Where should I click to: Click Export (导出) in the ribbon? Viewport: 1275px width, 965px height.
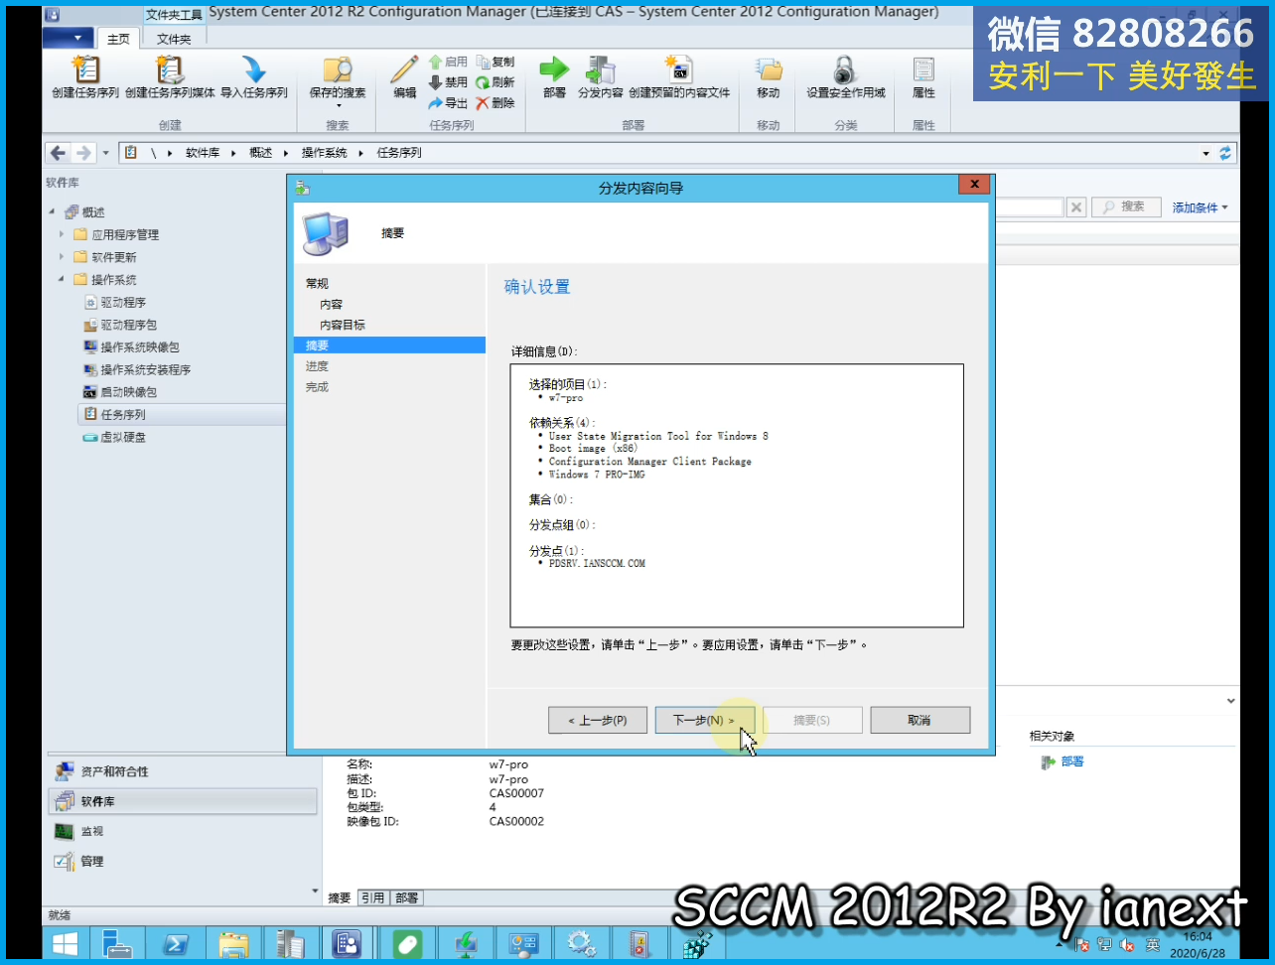[x=448, y=103]
